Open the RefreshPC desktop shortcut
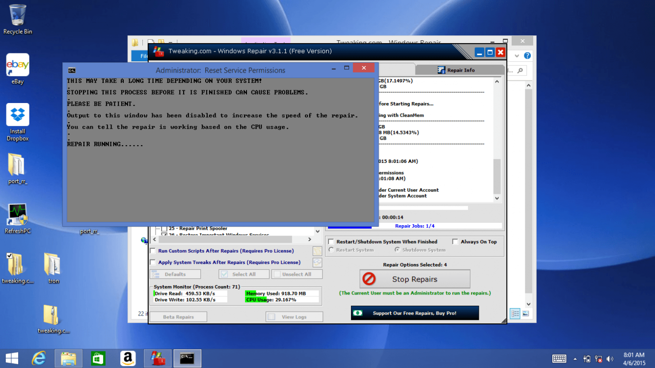Image resolution: width=655 pixels, height=368 pixels. 18,219
